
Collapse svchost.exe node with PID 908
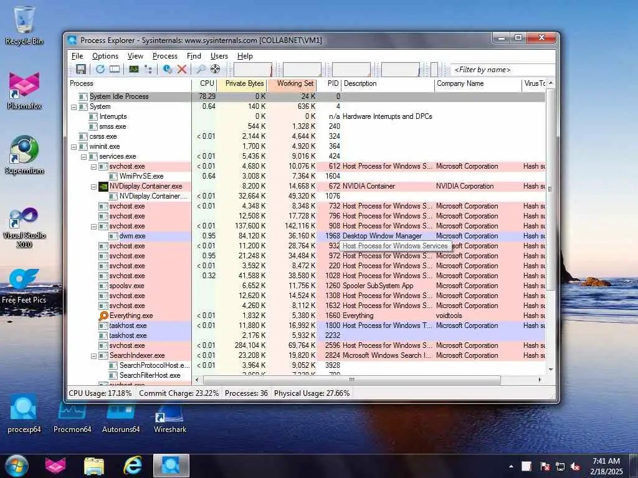coord(93,227)
